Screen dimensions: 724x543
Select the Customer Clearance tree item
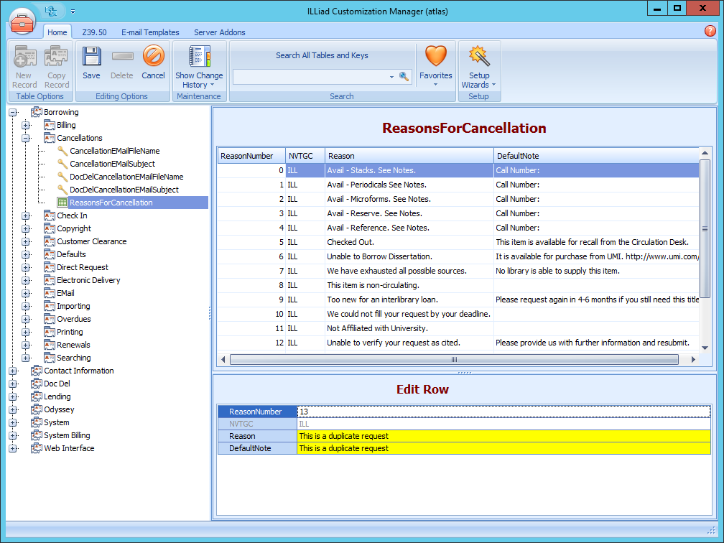(91, 241)
